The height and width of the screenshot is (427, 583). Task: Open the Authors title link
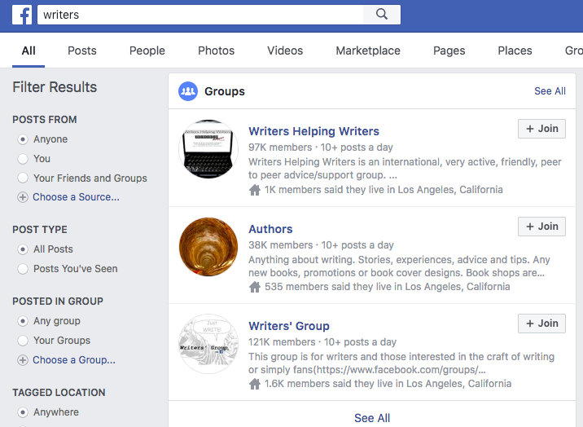tap(270, 229)
